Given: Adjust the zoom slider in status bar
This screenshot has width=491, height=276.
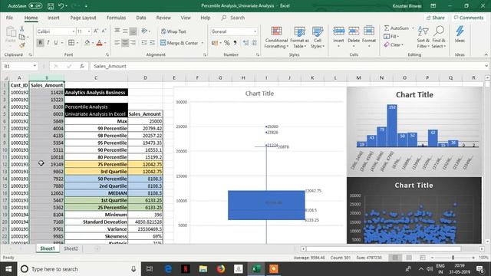Looking at the screenshot, I should pyautogui.click(x=453, y=258).
